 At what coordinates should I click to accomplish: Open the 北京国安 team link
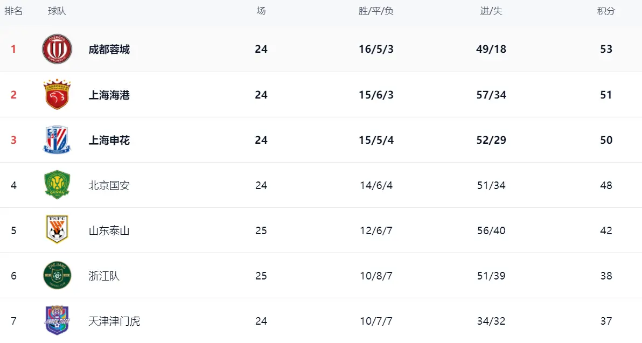[x=109, y=186]
